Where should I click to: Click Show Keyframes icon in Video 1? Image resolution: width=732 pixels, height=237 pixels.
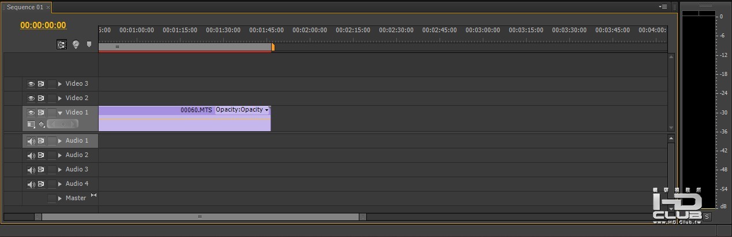click(x=42, y=124)
